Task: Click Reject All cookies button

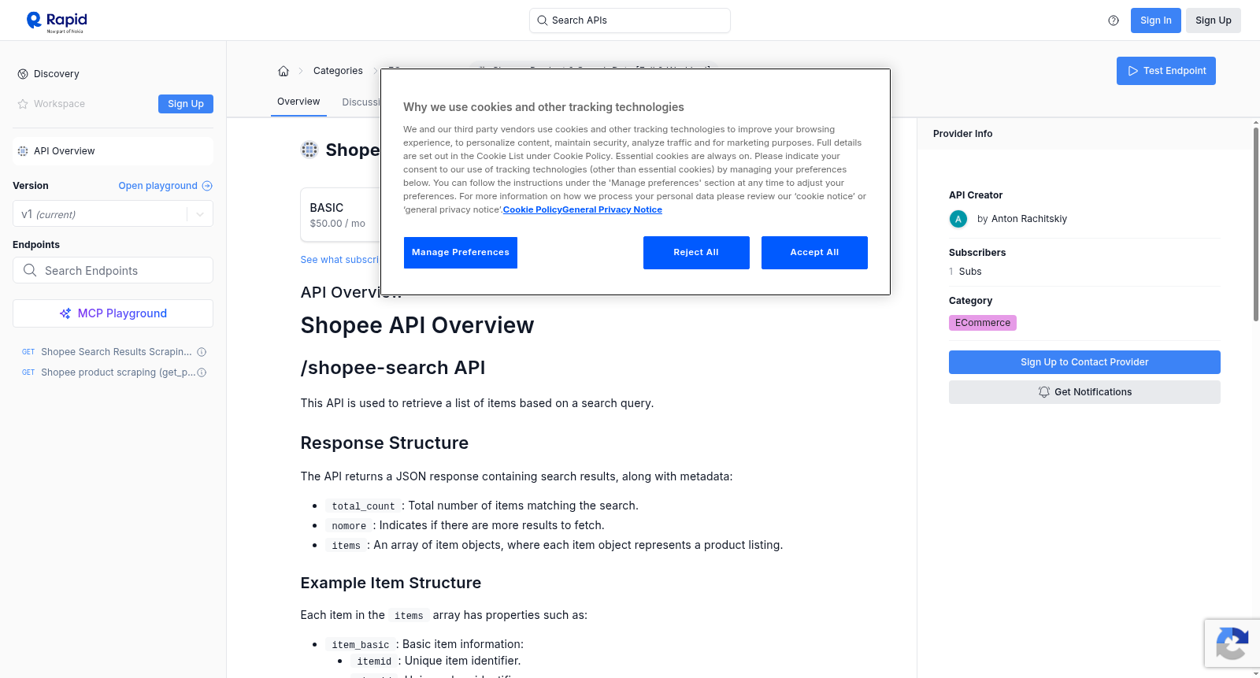Action: click(696, 253)
